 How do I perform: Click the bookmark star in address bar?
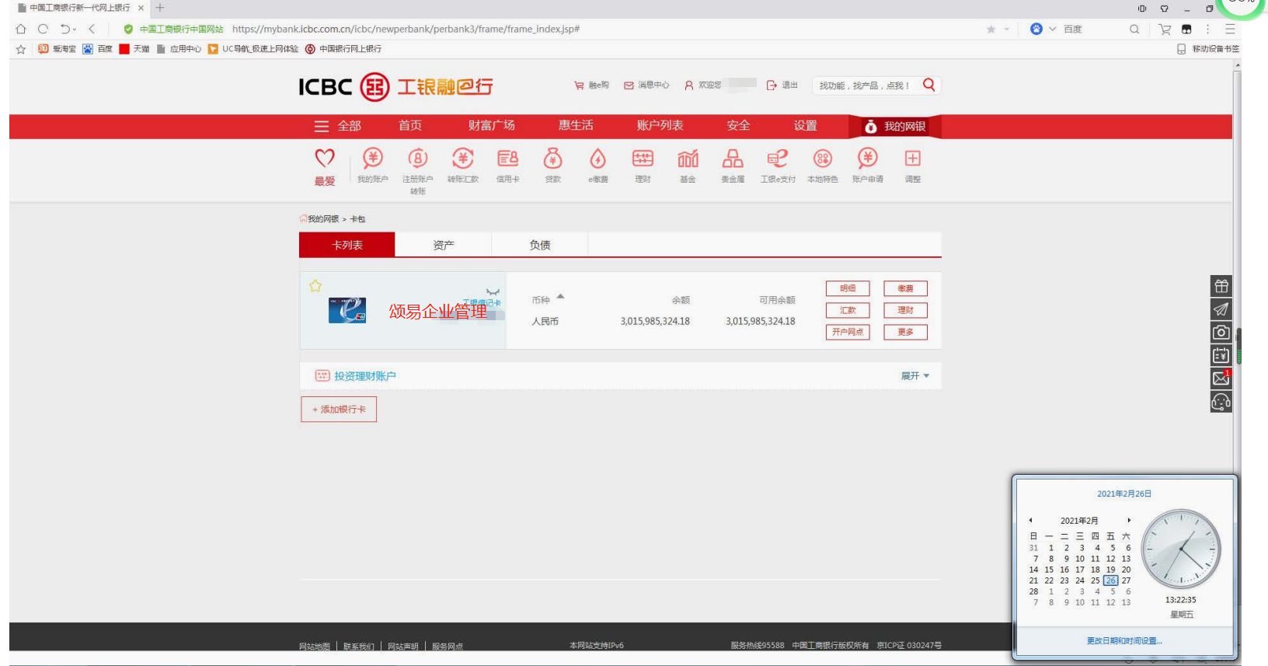click(991, 30)
